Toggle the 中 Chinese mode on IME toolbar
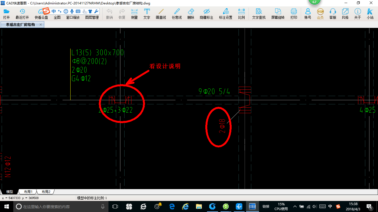Viewport: 378px width, 212px height. click(54, 11)
